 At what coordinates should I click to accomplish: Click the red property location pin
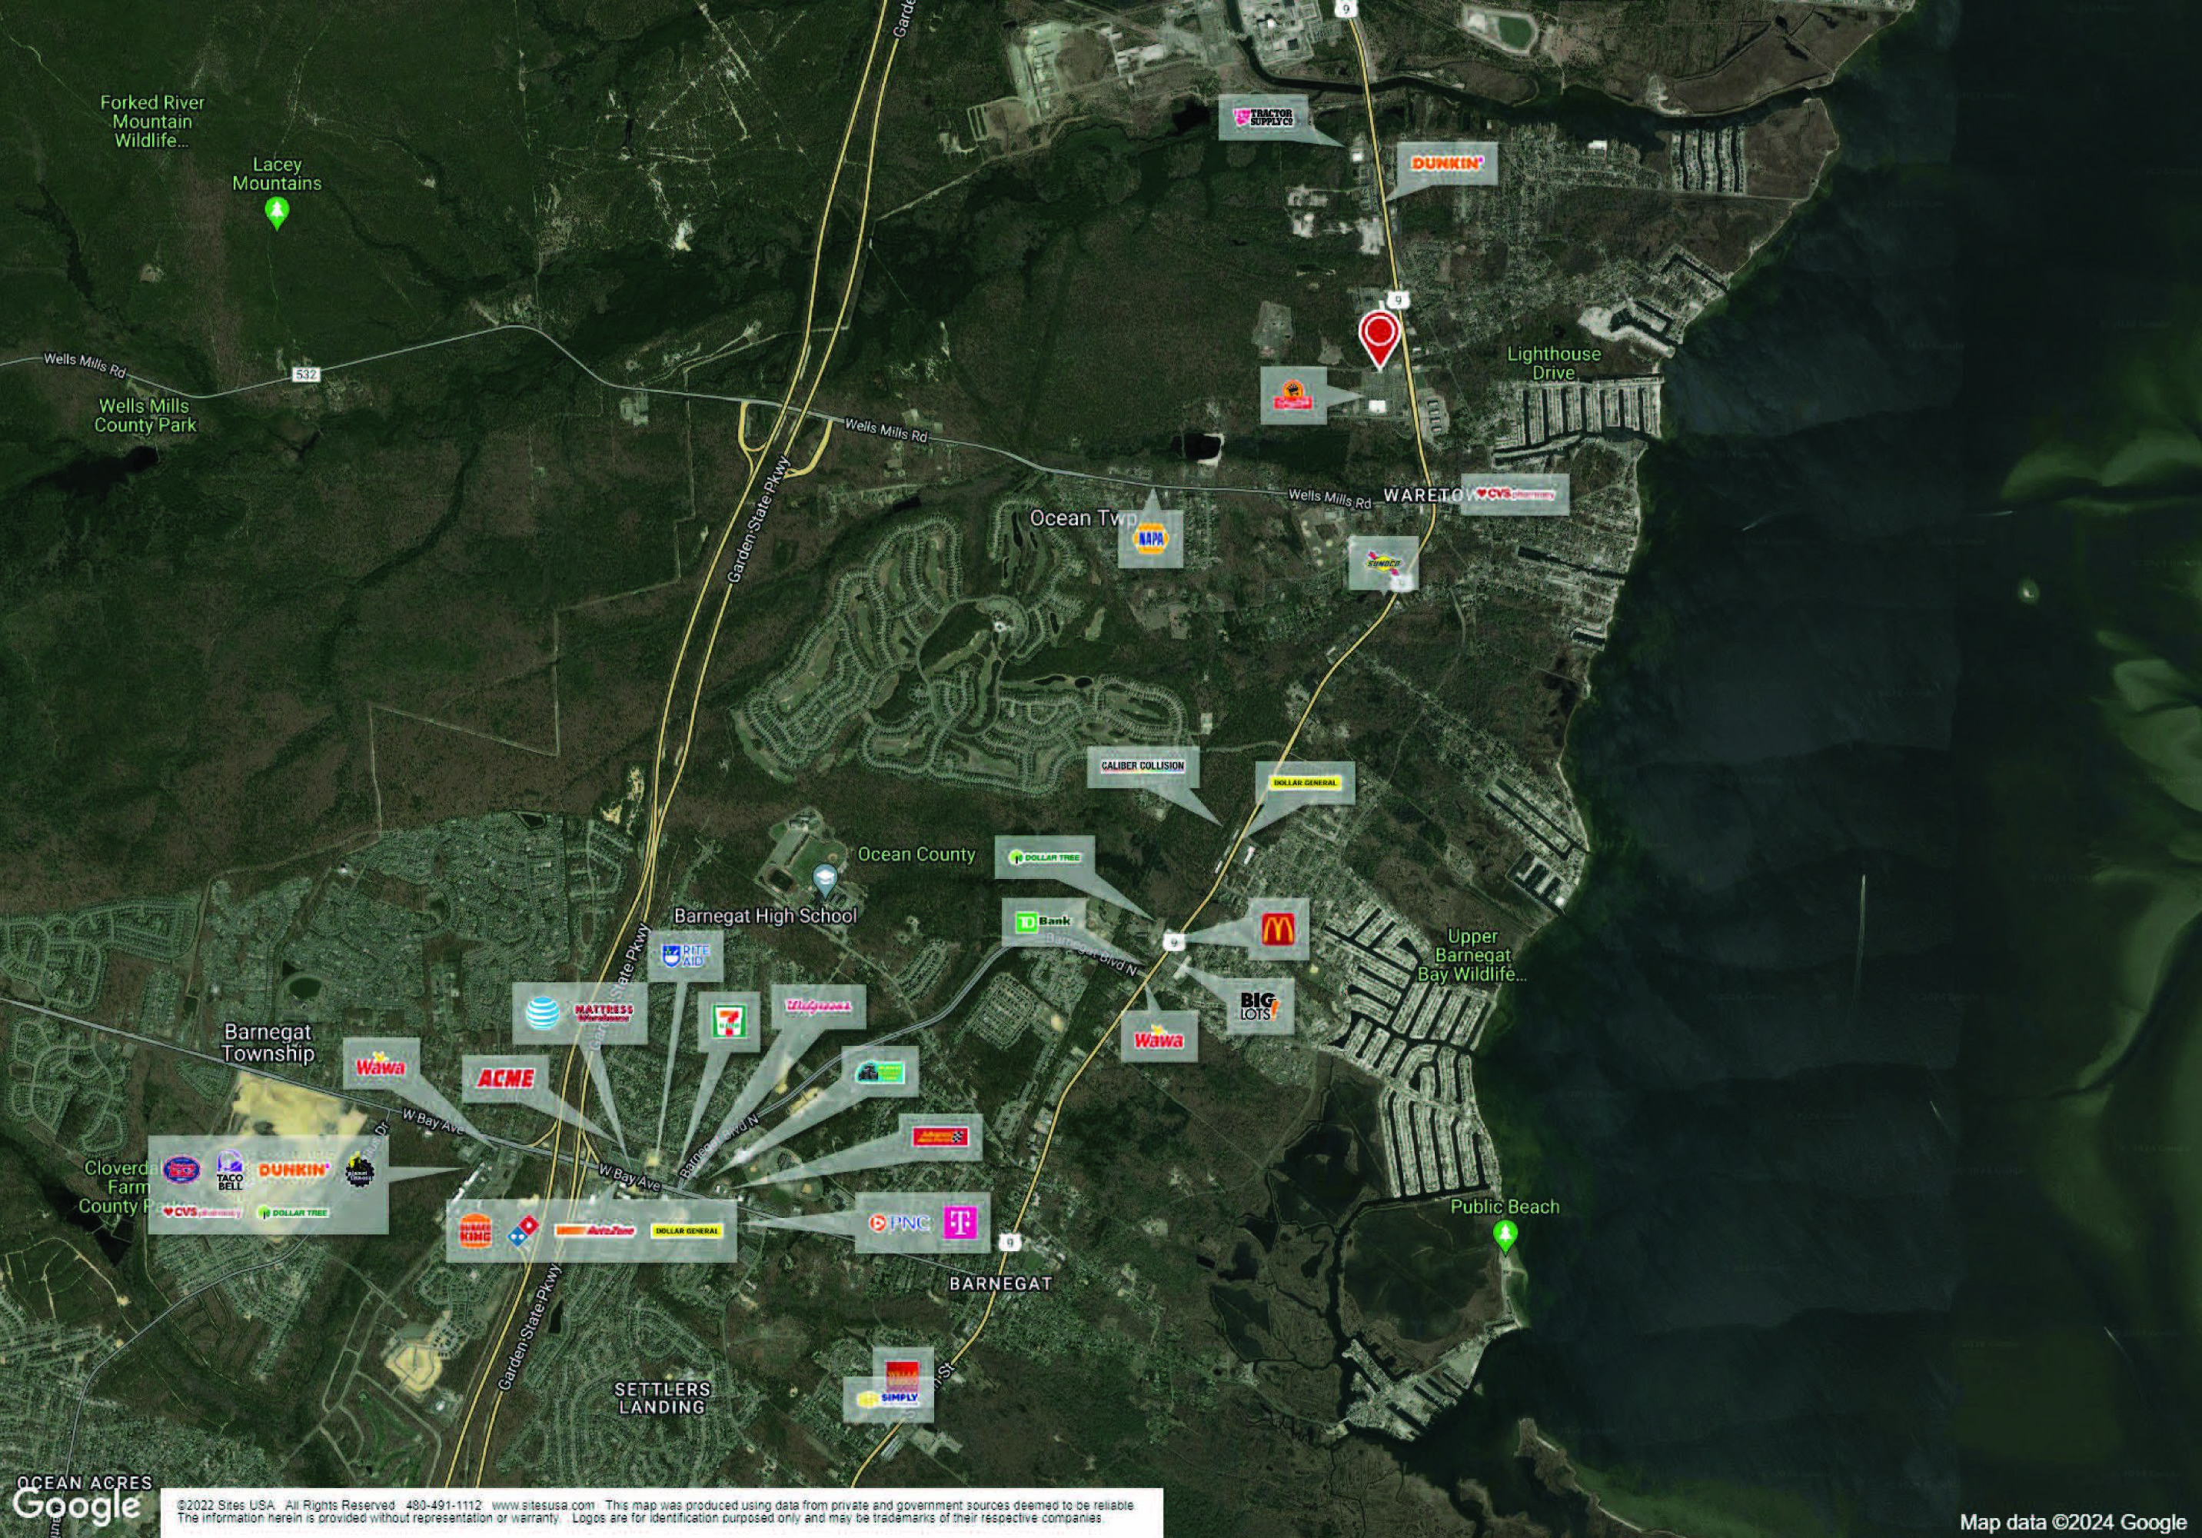coord(1379,338)
